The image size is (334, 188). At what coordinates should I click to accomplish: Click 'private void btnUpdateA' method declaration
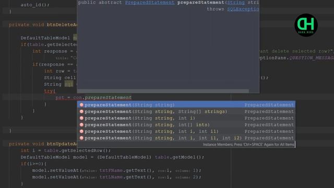click(43, 144)
